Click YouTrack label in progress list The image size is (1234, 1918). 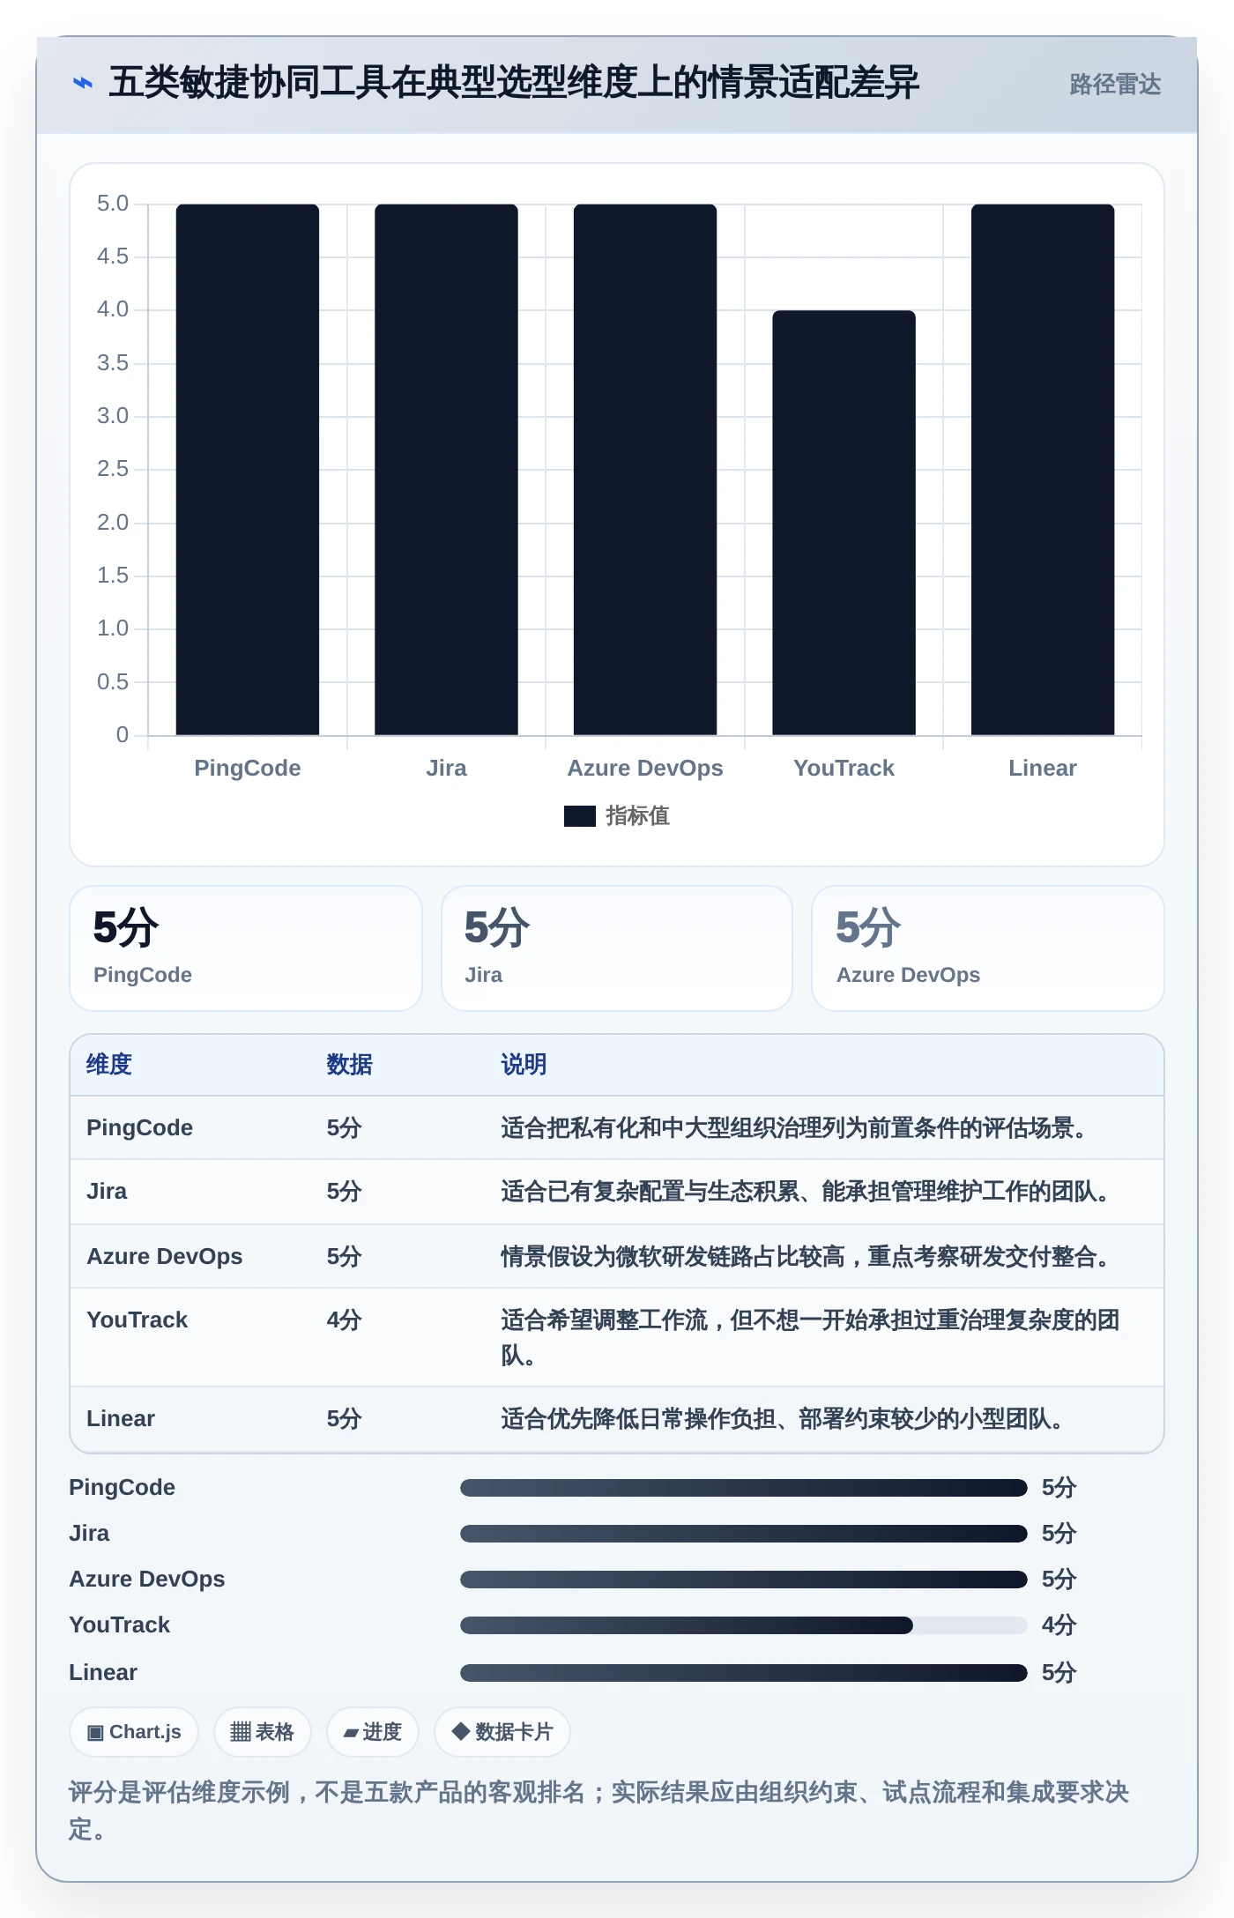click(x=119, y=1625)
